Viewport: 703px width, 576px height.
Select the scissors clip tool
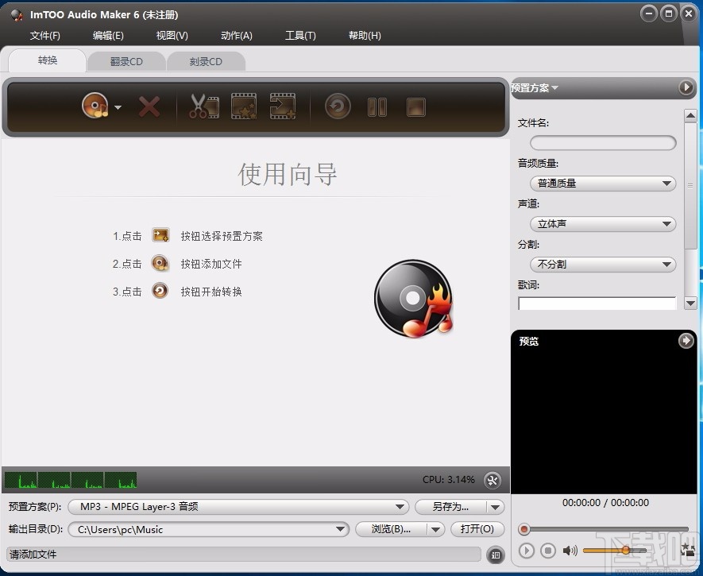[202, 104]
